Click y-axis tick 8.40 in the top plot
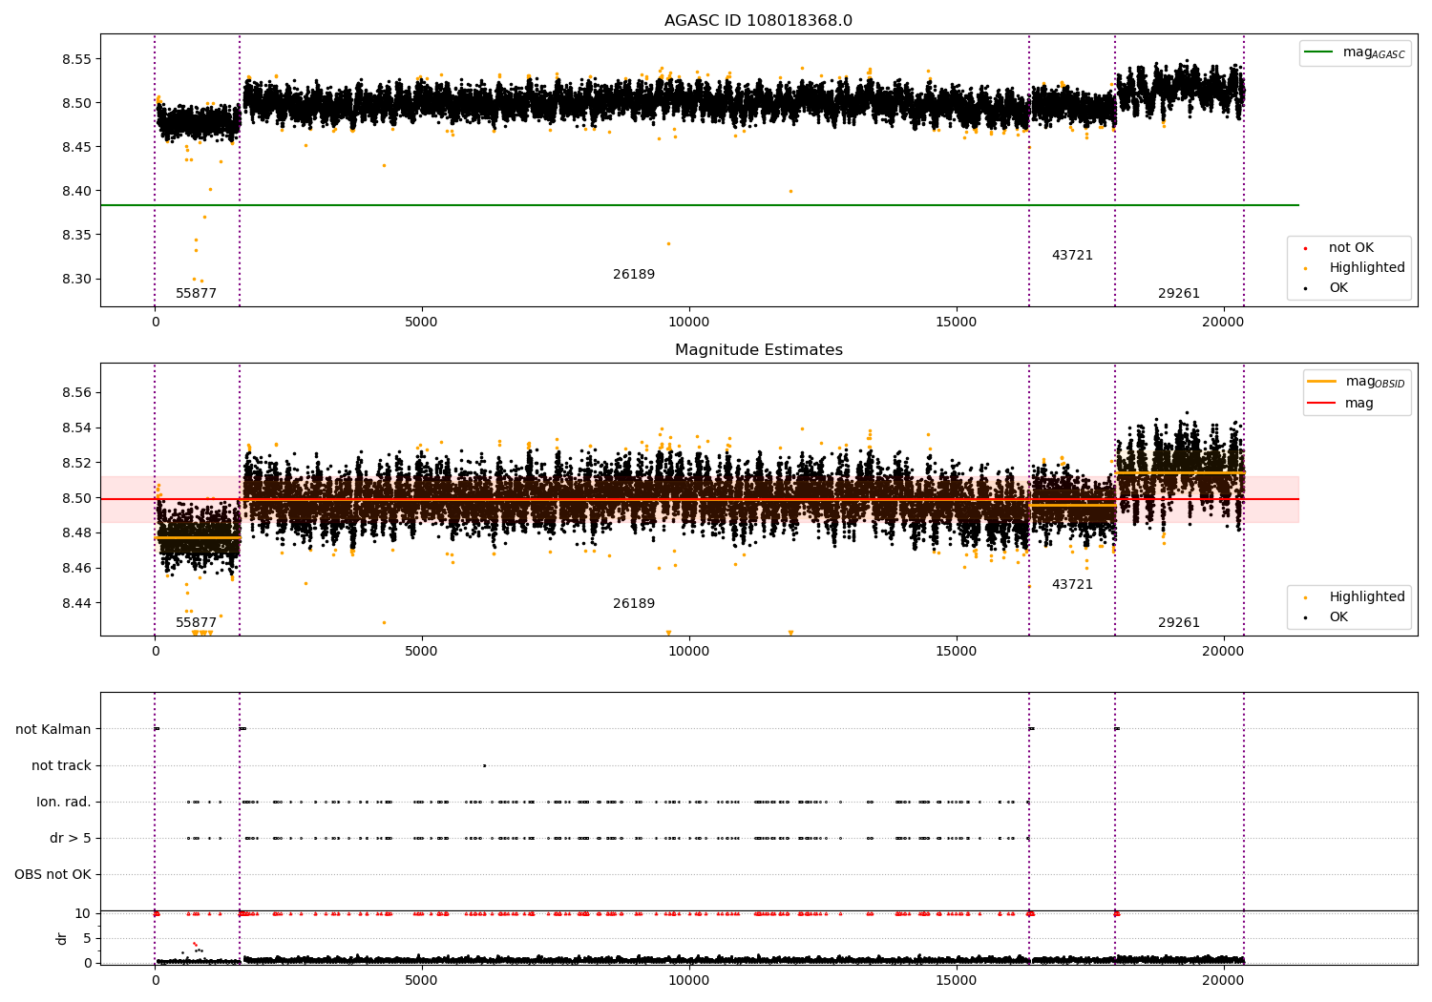Screen dimensions: 1432x1002 [x=74, y=191]
